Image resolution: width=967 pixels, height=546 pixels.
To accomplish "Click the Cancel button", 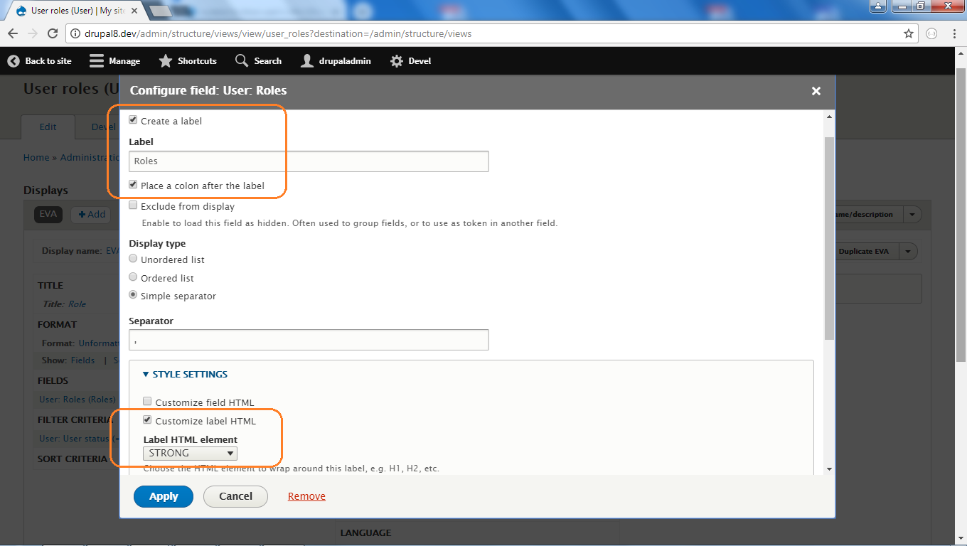I will pyautogui.click(x=235, y=496).
